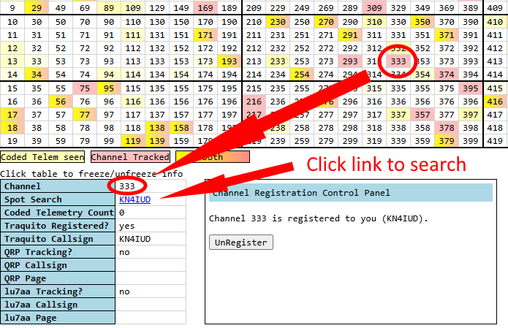Click the Channel Tracked legend swatch
508x328 pixels.
[x=130, y=156]
